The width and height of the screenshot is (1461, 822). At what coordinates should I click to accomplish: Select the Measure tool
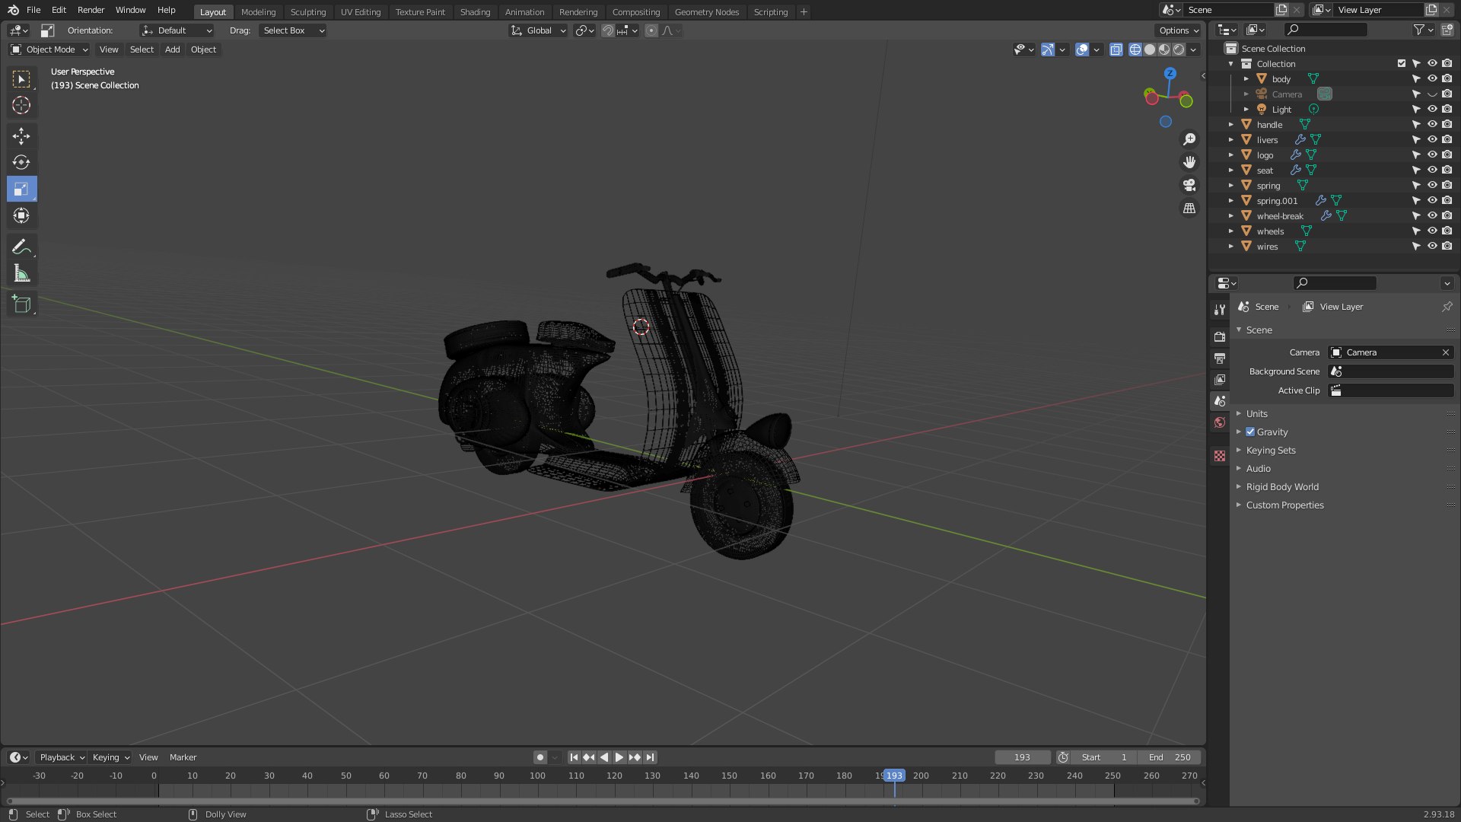21,273
